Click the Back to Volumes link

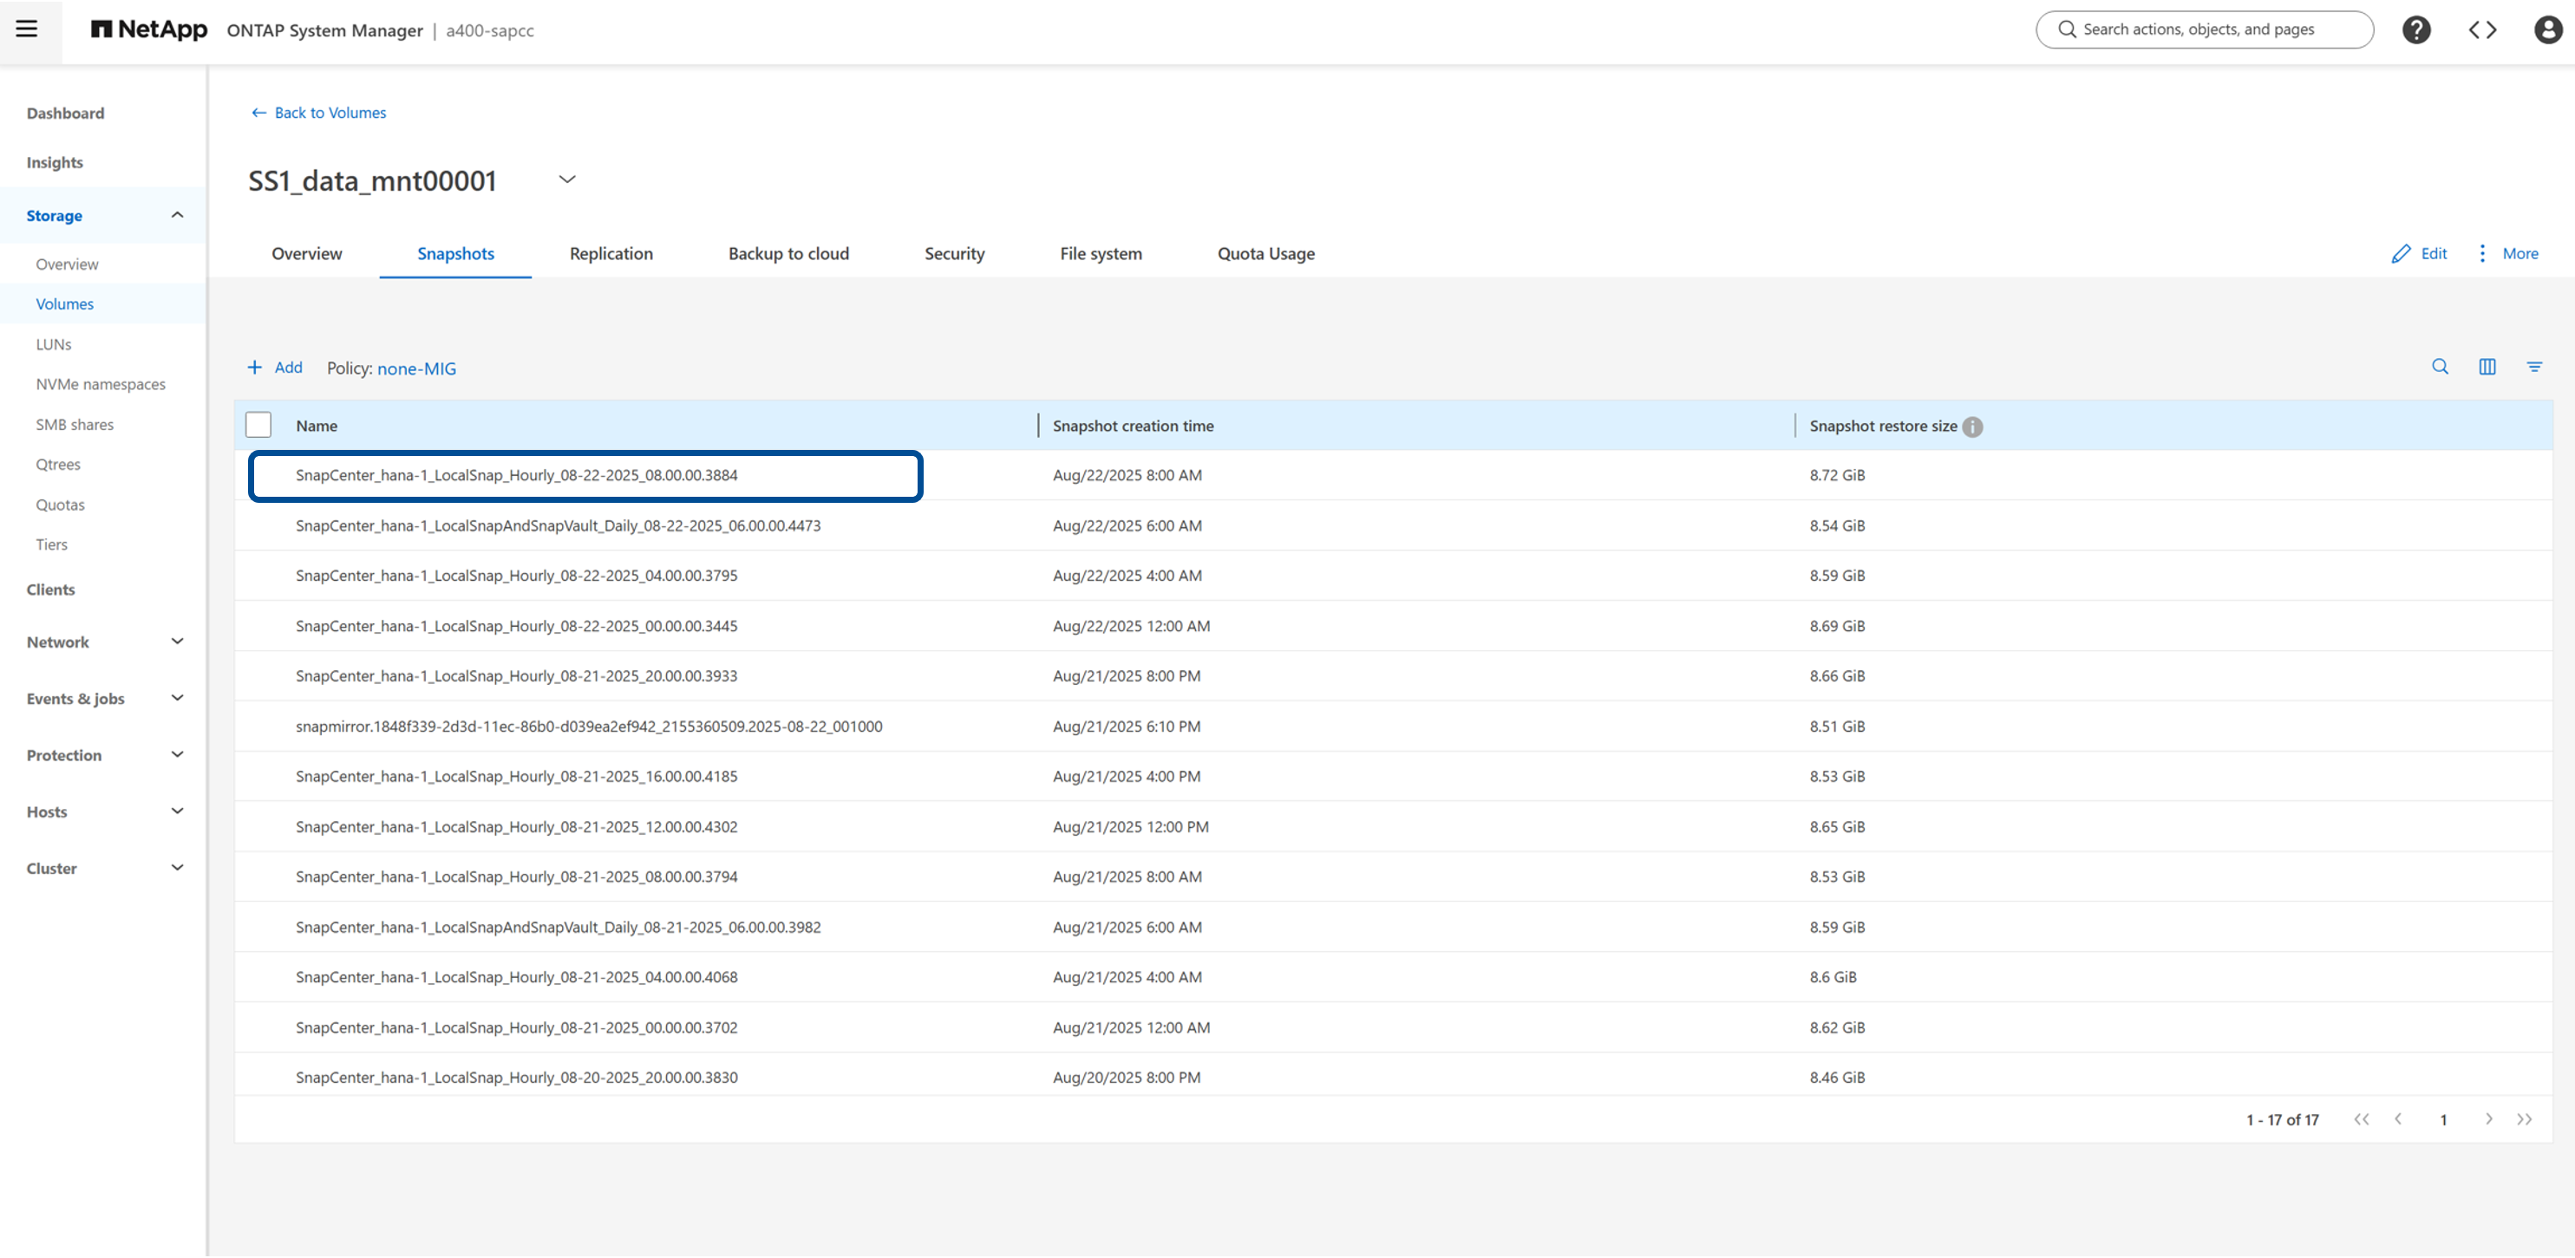[x=319, y=113]
